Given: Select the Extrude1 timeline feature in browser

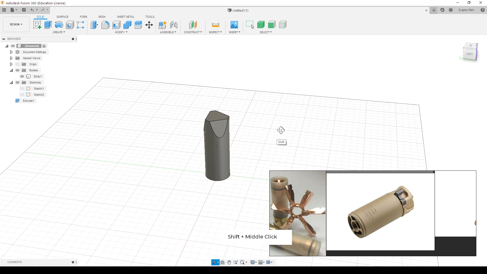Looking at the screenshot, I should click(28, 101).
